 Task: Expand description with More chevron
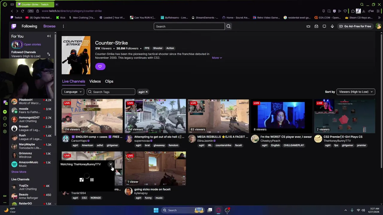pos(217,58)
